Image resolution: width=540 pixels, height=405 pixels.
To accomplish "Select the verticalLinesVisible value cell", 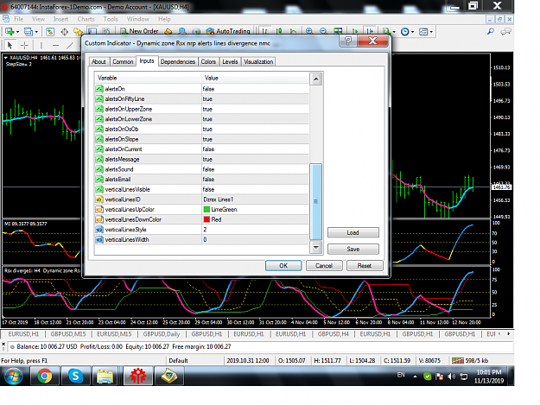I will point(255,189).
